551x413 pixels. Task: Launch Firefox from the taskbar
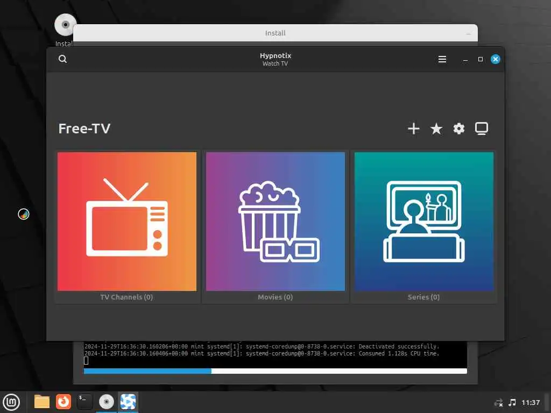(x=63, y=402)
